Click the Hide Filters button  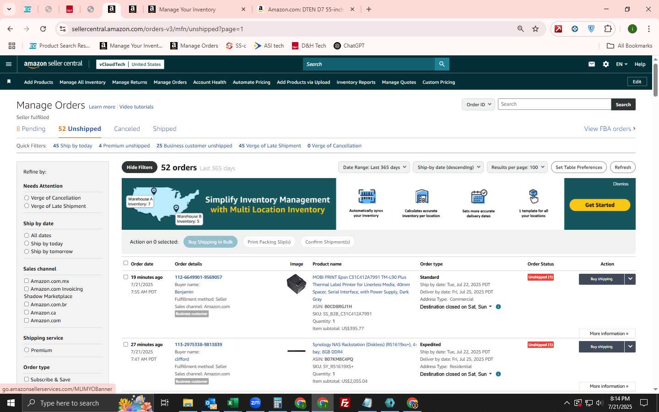(140, 167)
